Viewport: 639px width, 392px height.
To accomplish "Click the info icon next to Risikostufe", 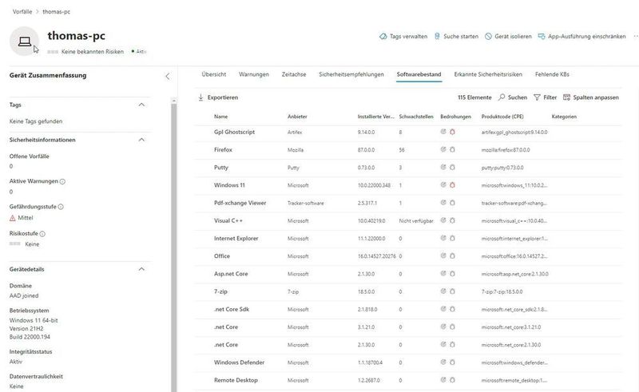I will point(42,233).
